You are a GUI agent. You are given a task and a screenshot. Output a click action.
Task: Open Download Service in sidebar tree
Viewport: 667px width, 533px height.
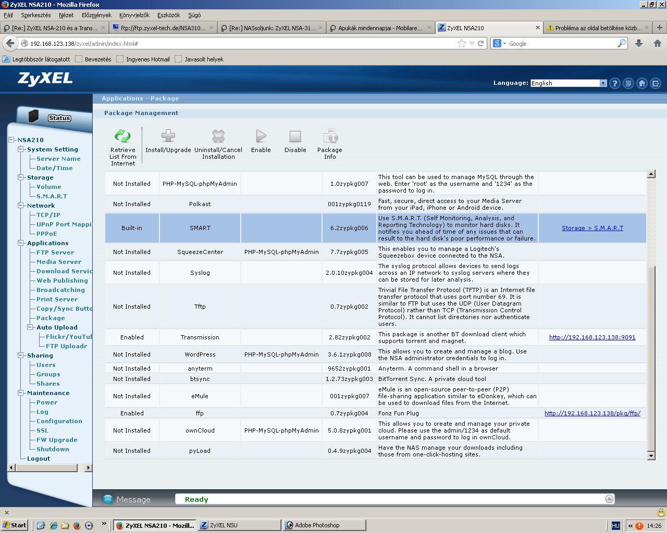pos(64,271)
